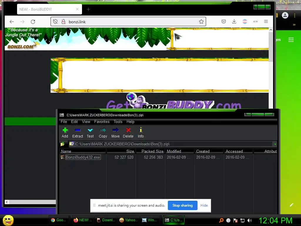The image size is (301, 226).
Task: Bookmark this page with the star icon
Action: 201,21
